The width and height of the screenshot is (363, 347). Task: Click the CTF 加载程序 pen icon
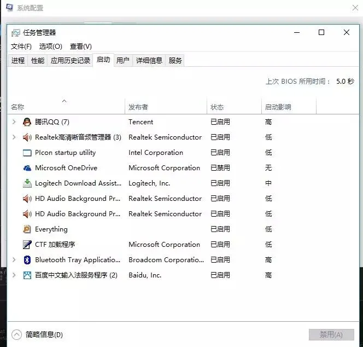pos(27,245)
